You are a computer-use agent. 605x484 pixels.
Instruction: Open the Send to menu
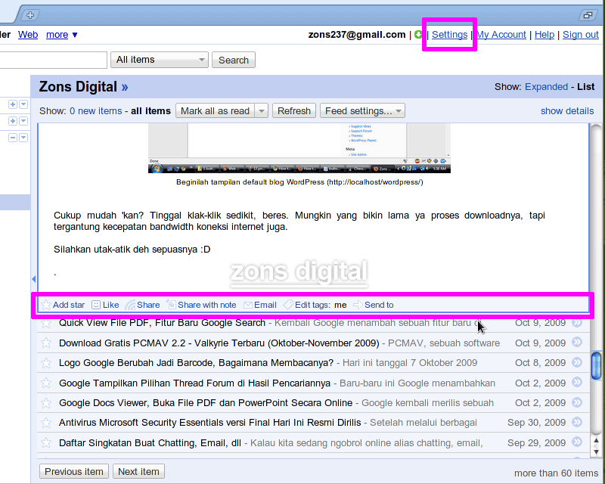tap(374, 305)
